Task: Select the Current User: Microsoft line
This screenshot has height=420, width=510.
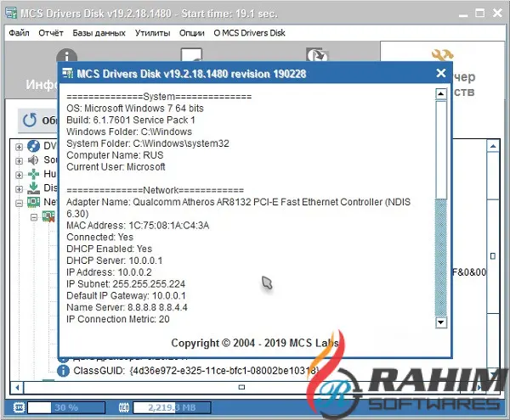Action: pyautogui.click(x=116, y=166)
